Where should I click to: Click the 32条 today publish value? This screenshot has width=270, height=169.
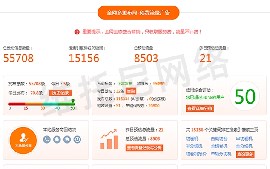pyautogui.click(x=120, y=91)
